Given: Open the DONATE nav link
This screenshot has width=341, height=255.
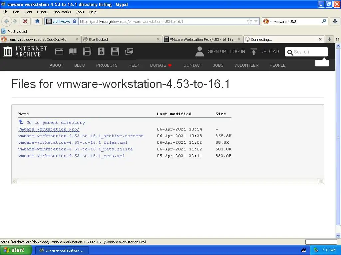Looking at the screenshot, I should tap(161, 65).
